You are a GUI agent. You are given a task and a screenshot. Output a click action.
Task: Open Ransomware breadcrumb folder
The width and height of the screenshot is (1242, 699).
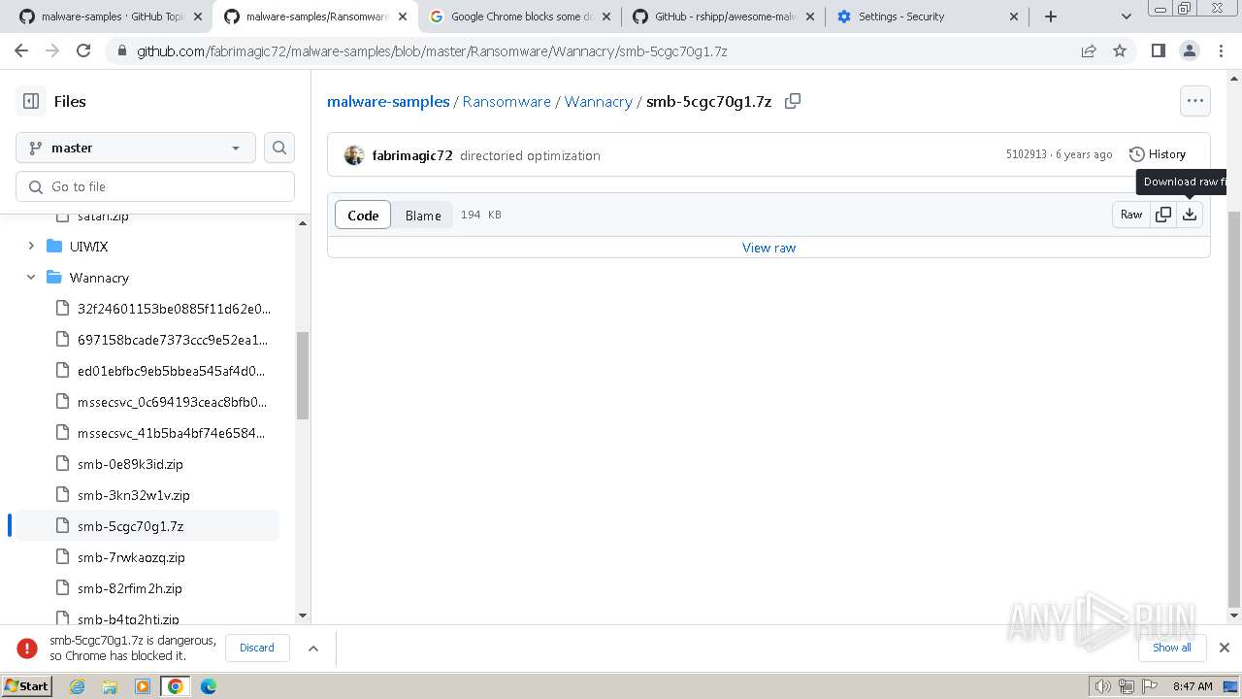[507, 101]
